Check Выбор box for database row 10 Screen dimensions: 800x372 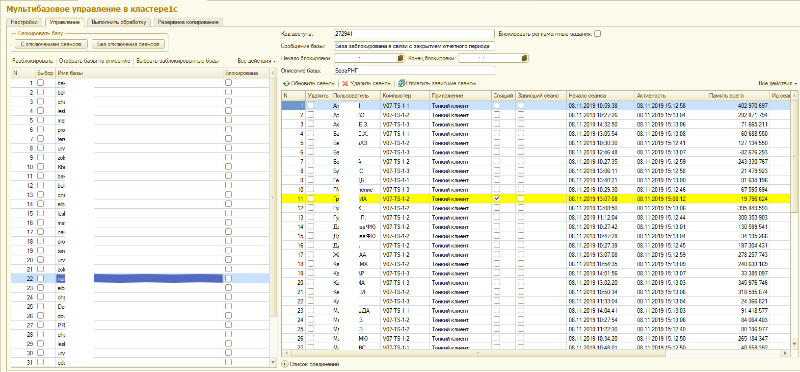coord(41,167)
